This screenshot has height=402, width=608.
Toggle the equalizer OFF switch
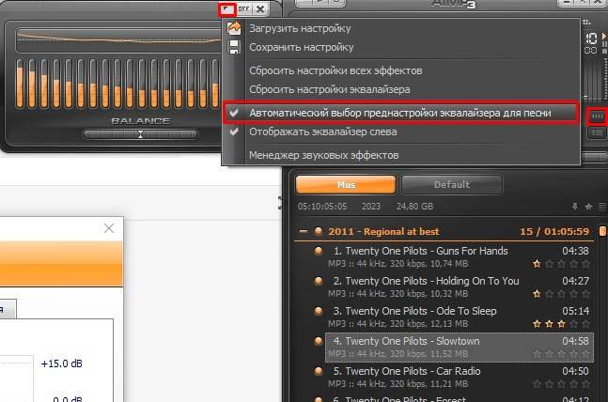243,8
